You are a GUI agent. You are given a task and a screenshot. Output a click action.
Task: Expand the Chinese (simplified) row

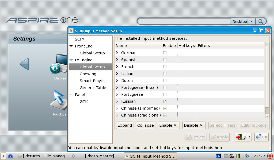coord(117,108)
